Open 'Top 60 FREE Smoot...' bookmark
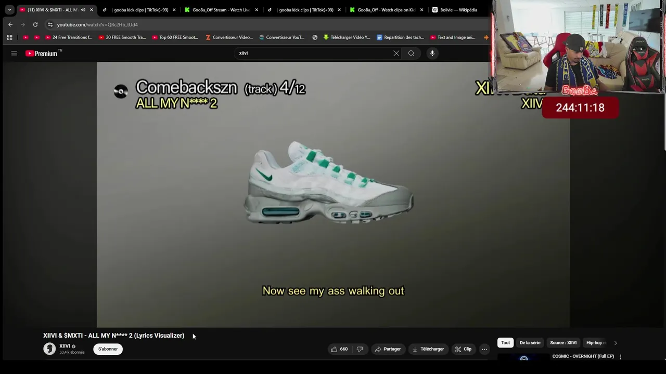The height and width of the screenshot is (374, 666). pos(175,37)
